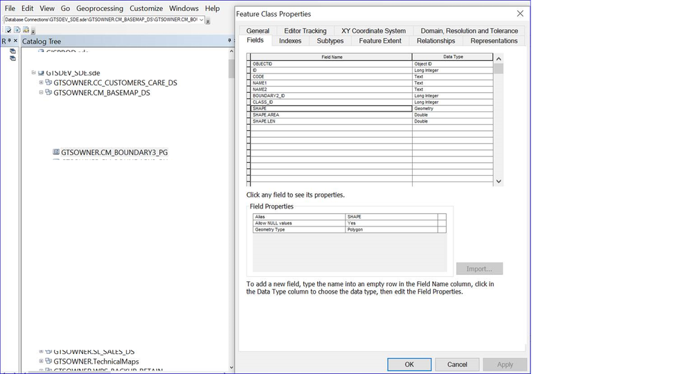691x374 pixels.
Task: Close the small R panel with its X
Action: (15, 41)
